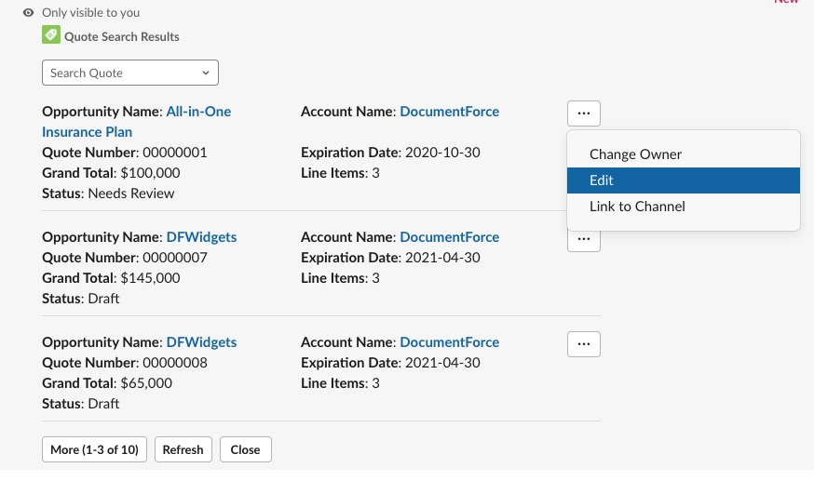Click the Search Quote dropdown chevron arrow

click(x=206, y=73)
